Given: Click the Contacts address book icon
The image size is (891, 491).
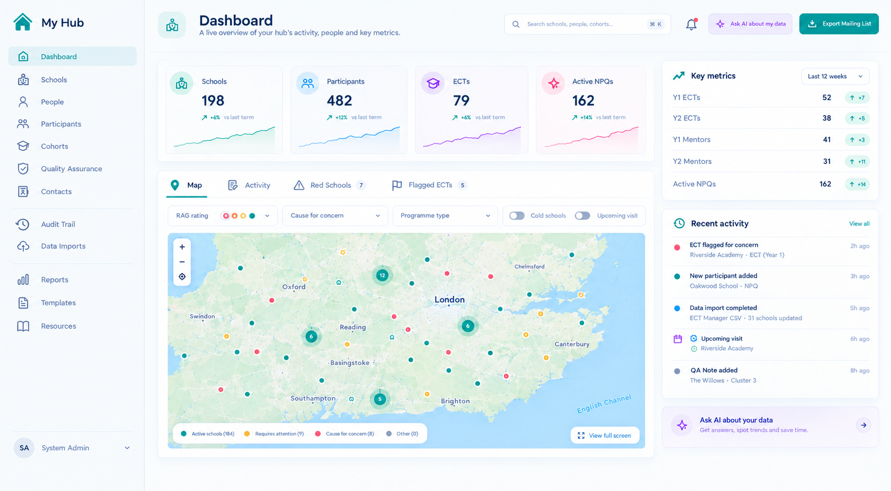Looking at the screenshot, I should pos(23,191).
